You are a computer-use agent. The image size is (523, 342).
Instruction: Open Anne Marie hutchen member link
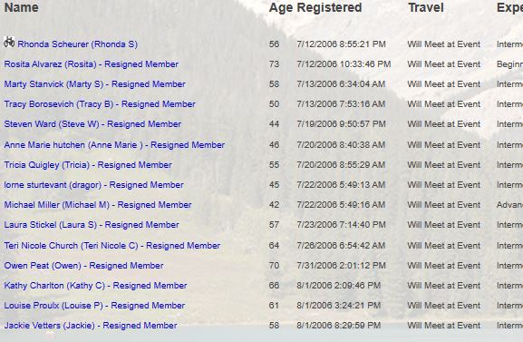point(114,145)
